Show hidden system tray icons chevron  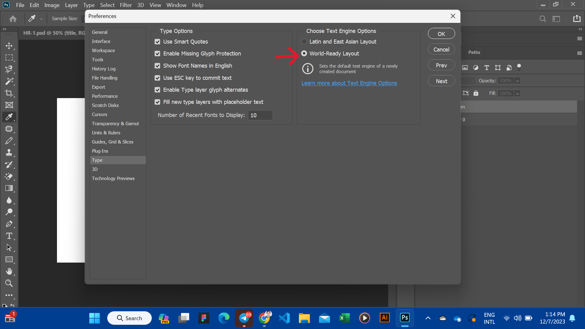[x=428, y=318]
